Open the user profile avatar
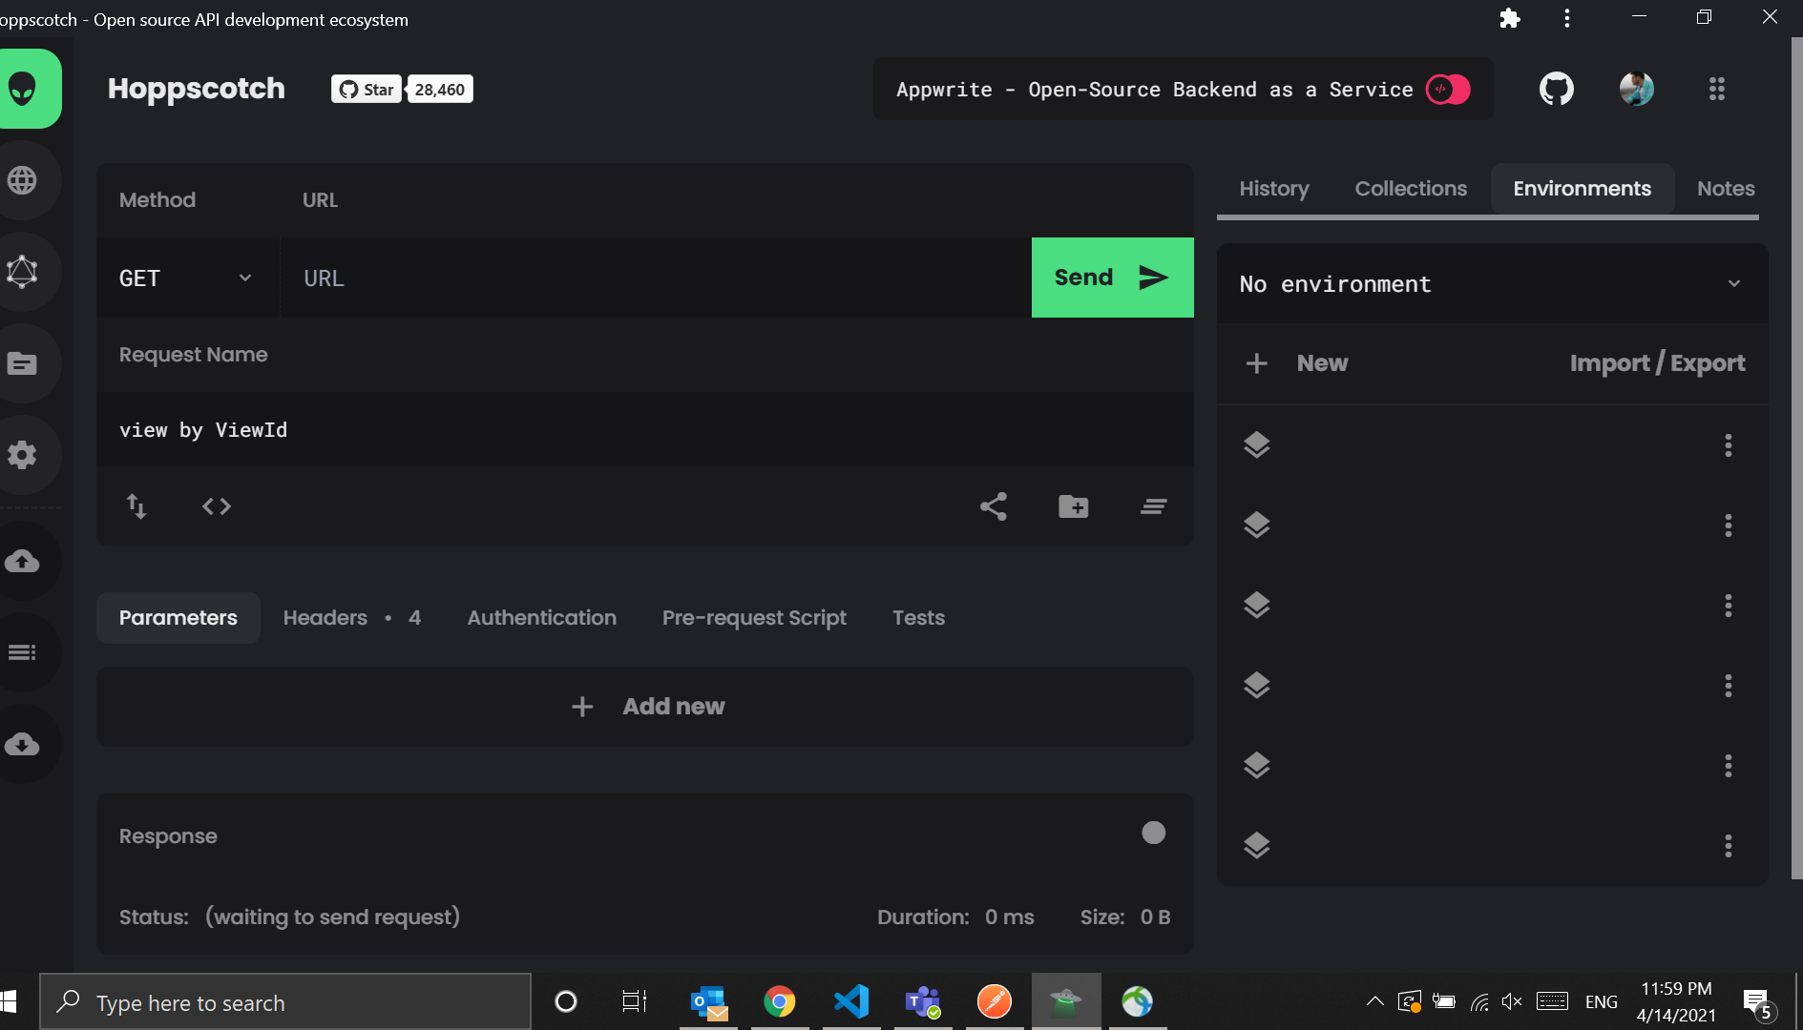1803x1030 pixels. [1637, 89]
